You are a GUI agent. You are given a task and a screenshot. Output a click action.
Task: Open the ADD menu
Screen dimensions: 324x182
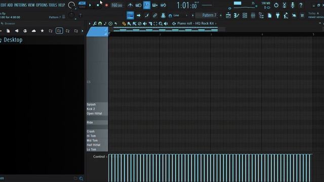[10, 5]
